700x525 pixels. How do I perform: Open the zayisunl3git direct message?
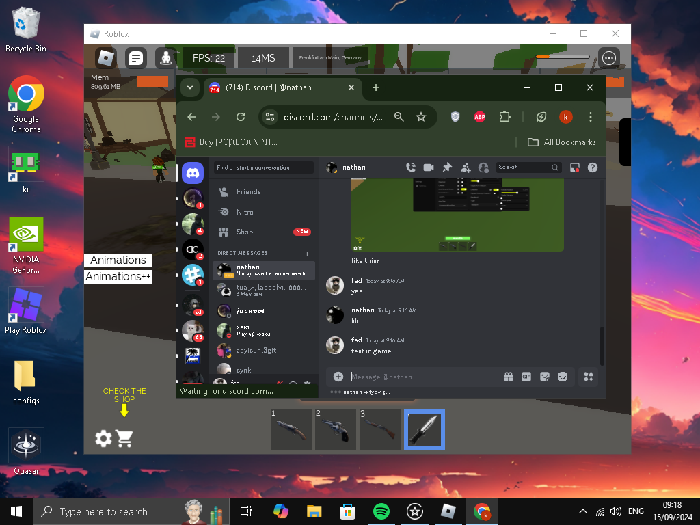pyautogui.click(x=263, y=351)
